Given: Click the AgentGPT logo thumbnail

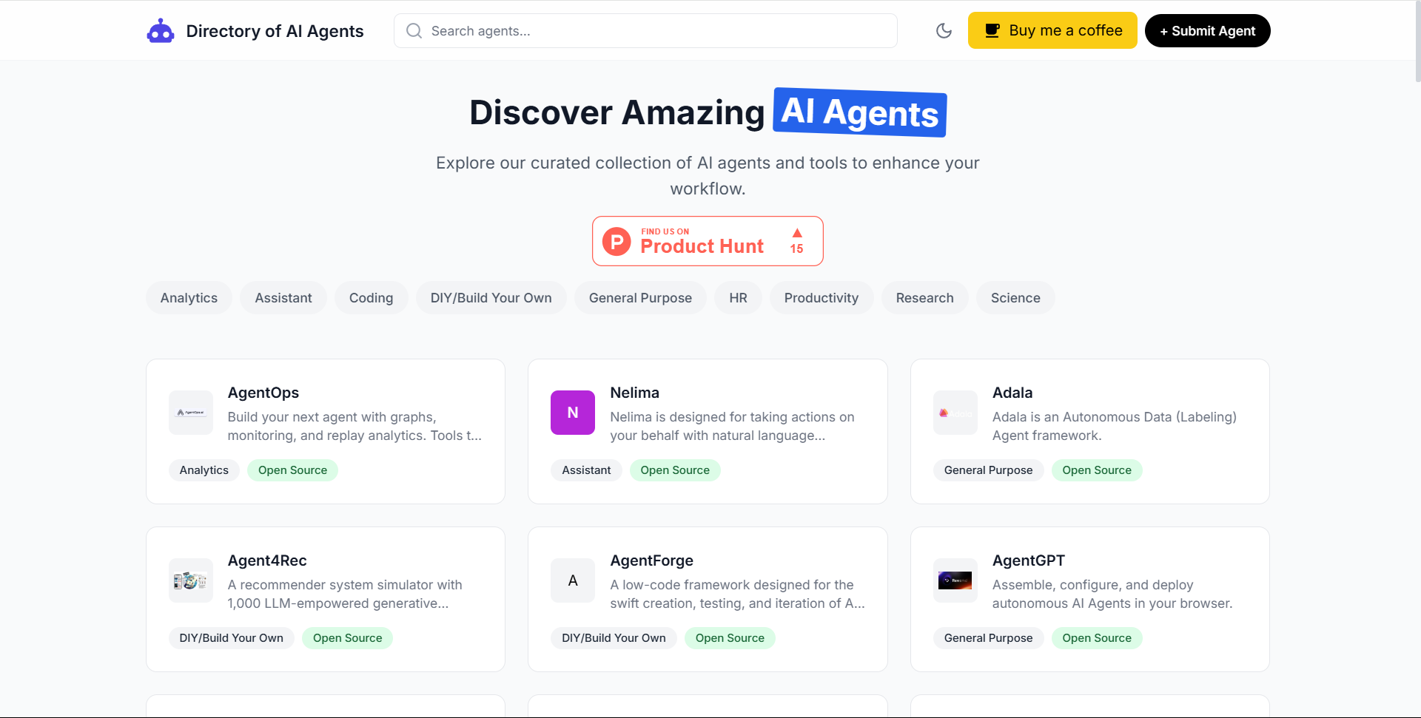Looking at the screenshot, I should click(955, 580).
